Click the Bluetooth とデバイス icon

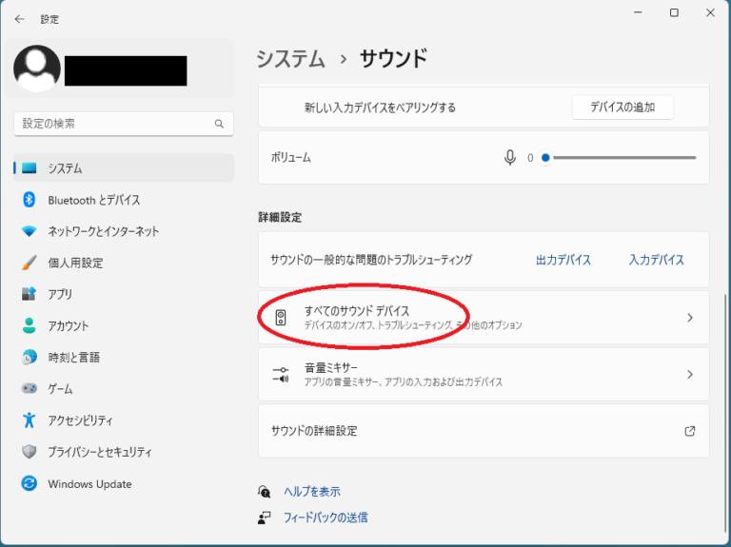point(29,200)
